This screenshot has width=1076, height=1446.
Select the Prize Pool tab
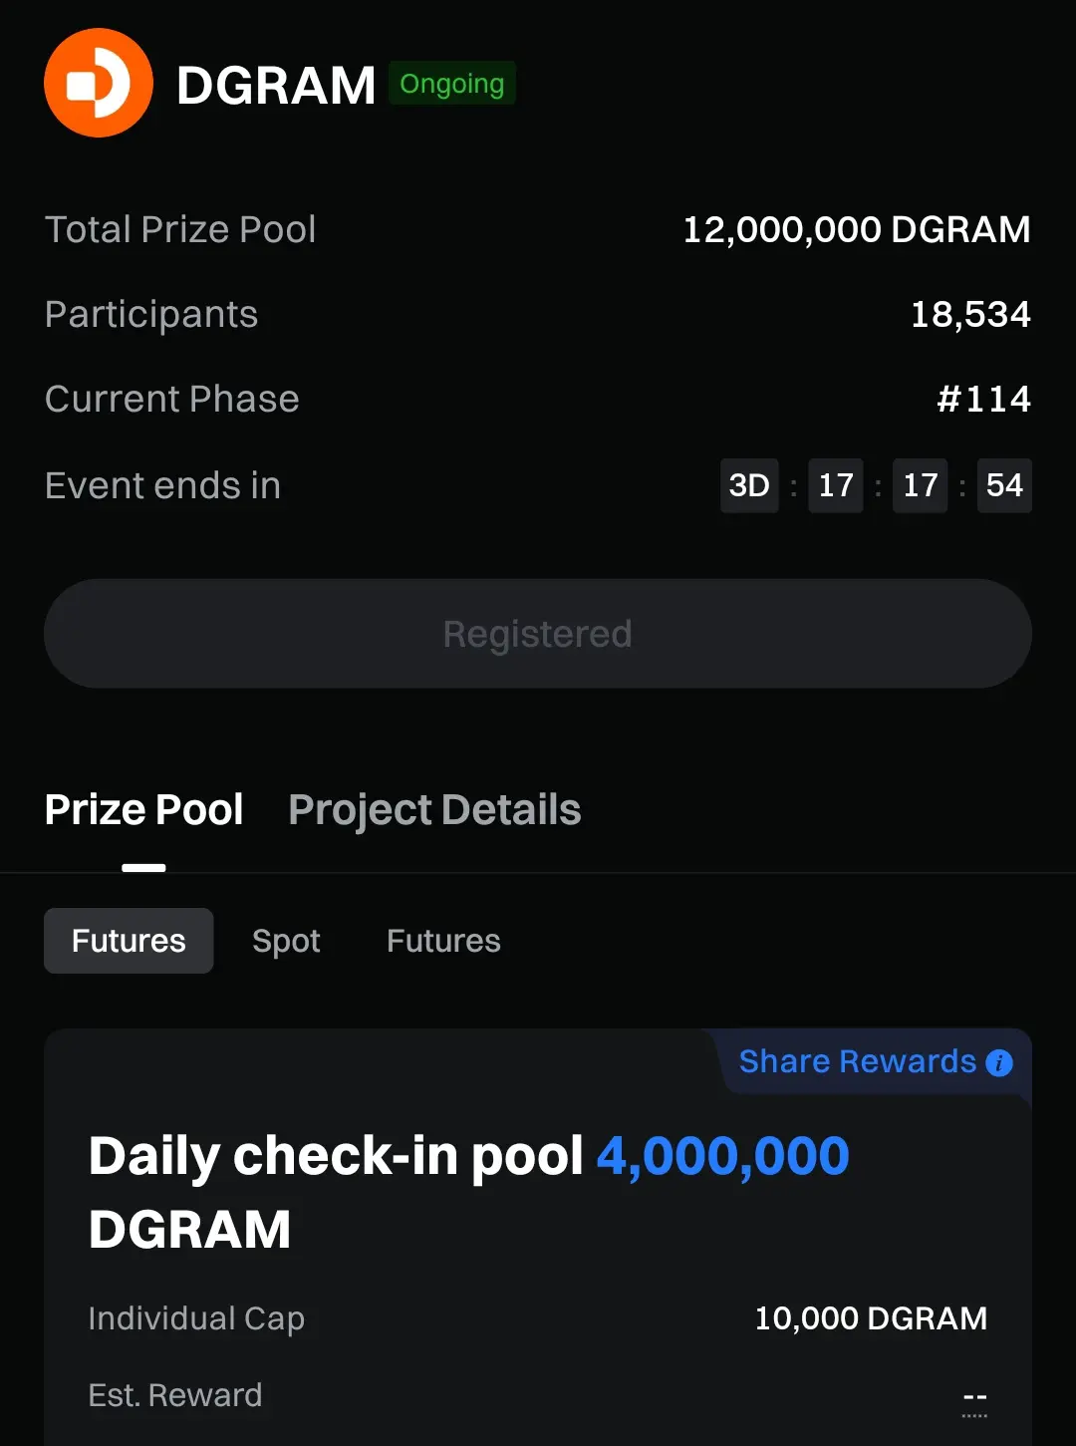(x=143, y=810)
